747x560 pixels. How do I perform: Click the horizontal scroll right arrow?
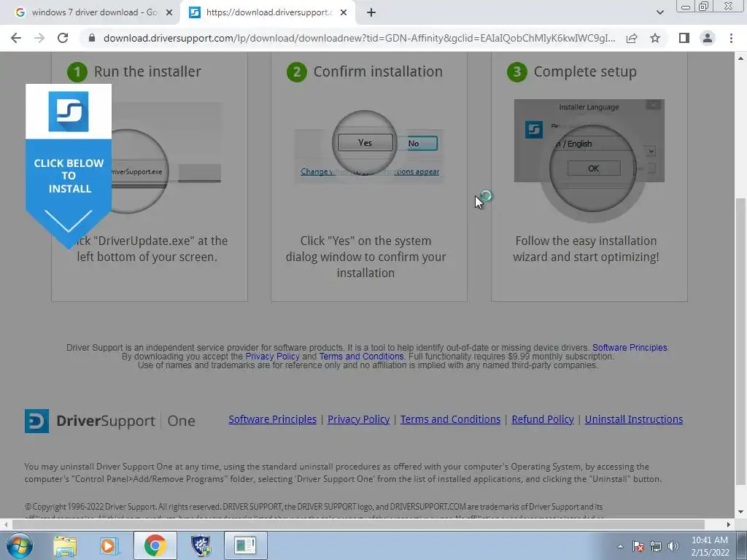pyautogui.click(x=729, y=524)
